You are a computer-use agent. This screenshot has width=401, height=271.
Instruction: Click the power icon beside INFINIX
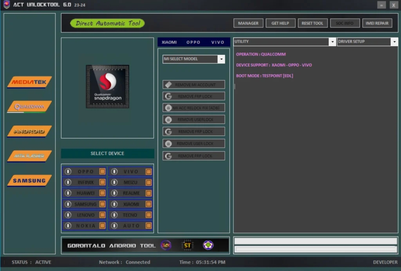68,182
